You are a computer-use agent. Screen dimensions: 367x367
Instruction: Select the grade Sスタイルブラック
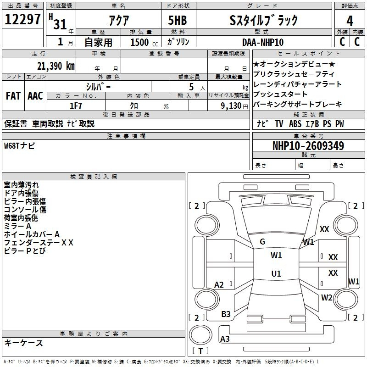(263, 20)
